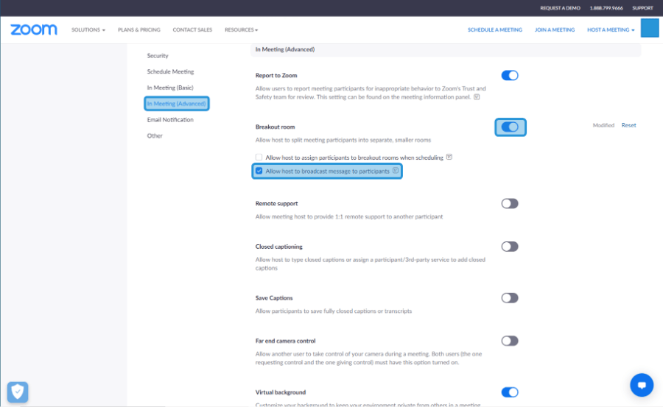Open the chat help bubble icon
This screenshot has width=663, height=407.
coord(642,385)
